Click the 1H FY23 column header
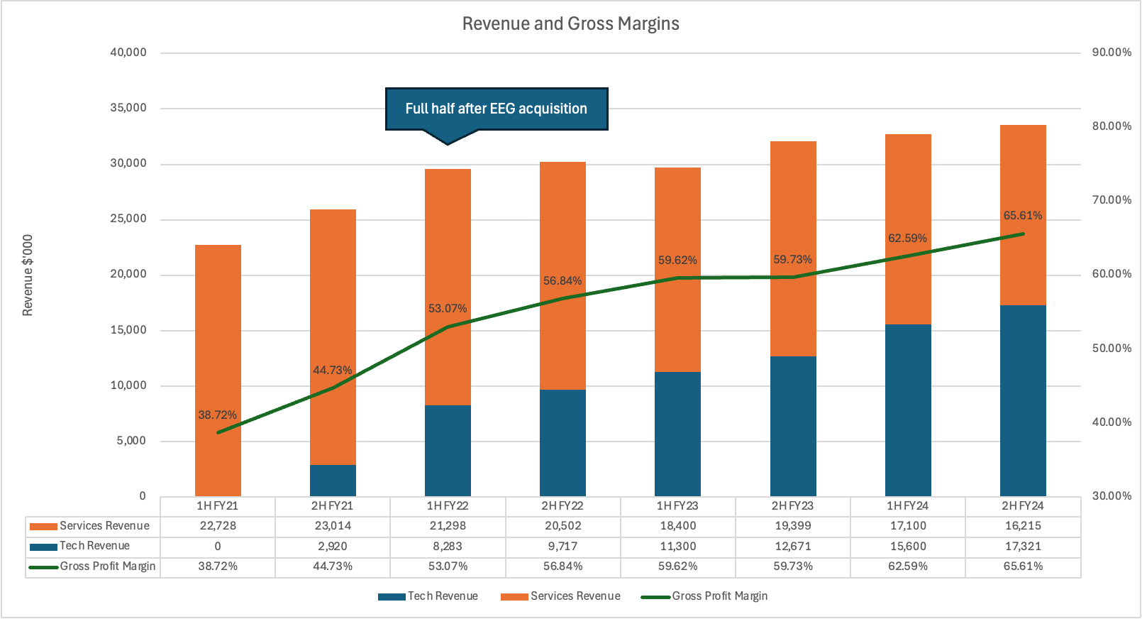Viewport: 1142px width, 619px height. tap(677, 506)
